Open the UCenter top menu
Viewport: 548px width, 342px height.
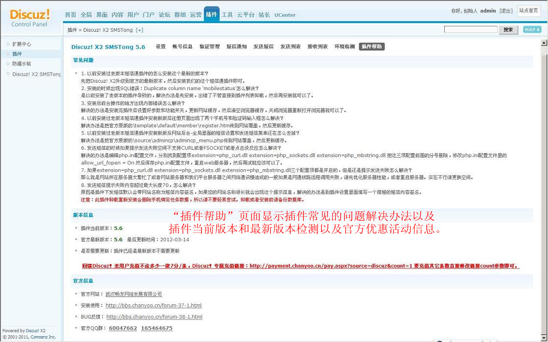click(x=285, y=15)
